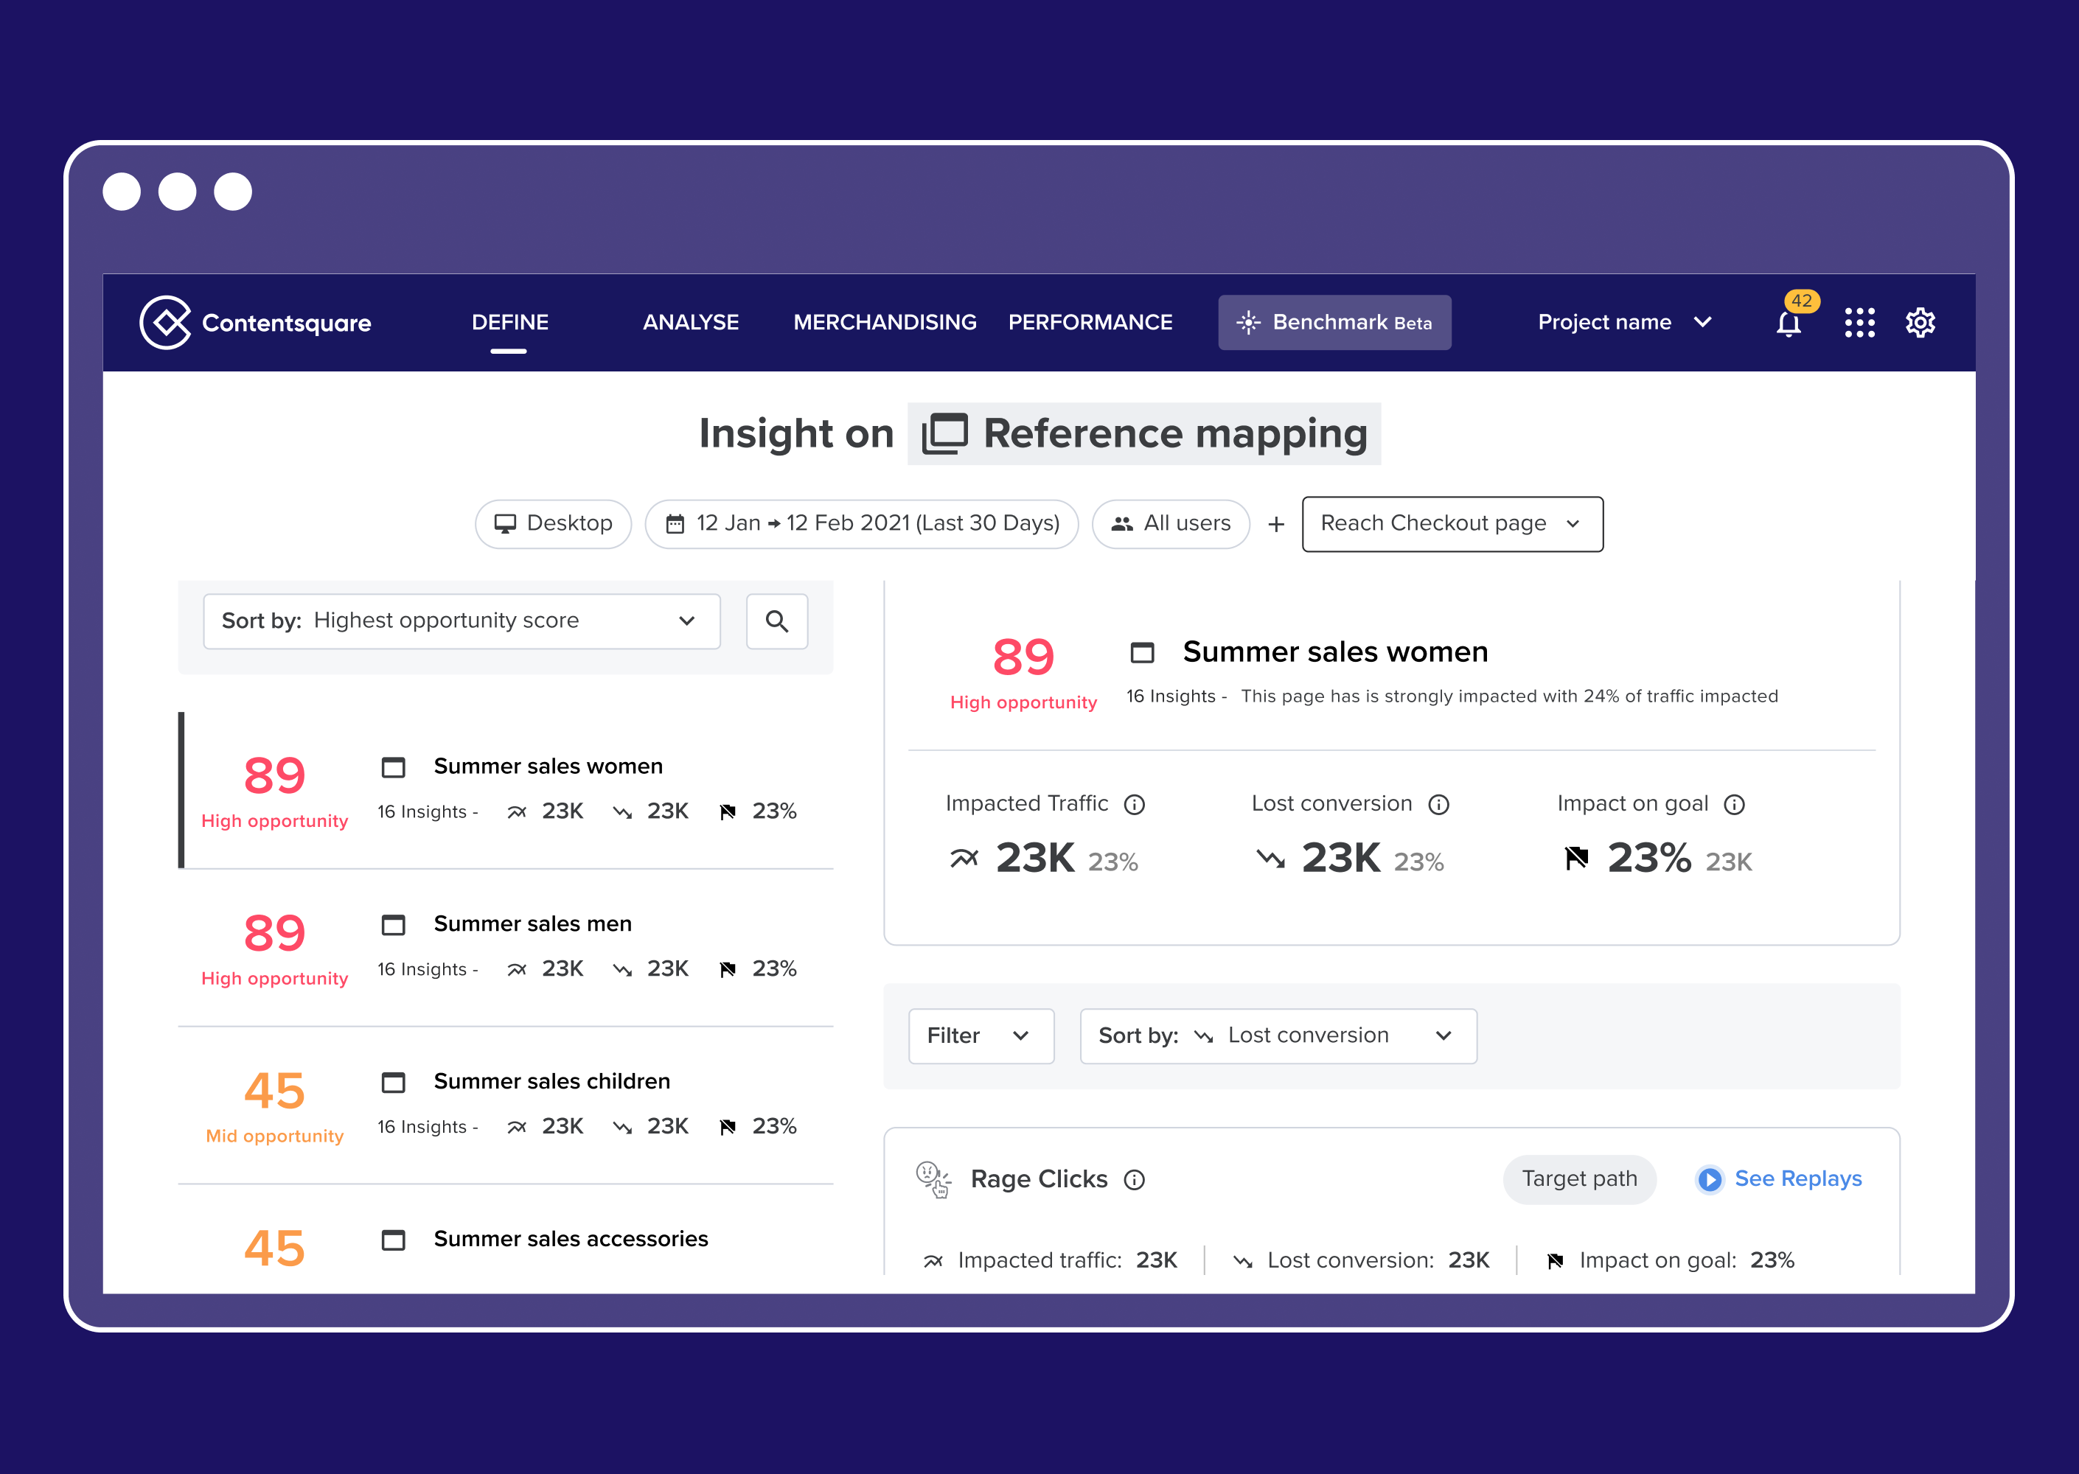Click the notifications bell icon with 42 badge
Image resolution: width=2079 pixels, height=1474 pixels.
click(1790, 322)
